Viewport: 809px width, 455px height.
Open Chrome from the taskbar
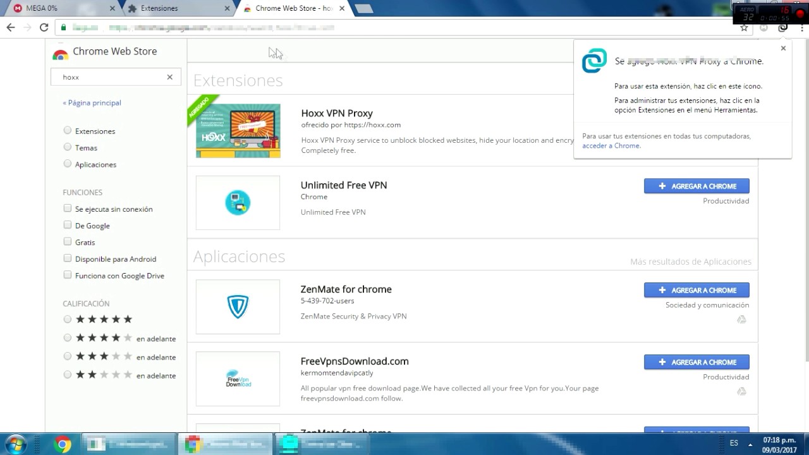click(x=63, y=444)
